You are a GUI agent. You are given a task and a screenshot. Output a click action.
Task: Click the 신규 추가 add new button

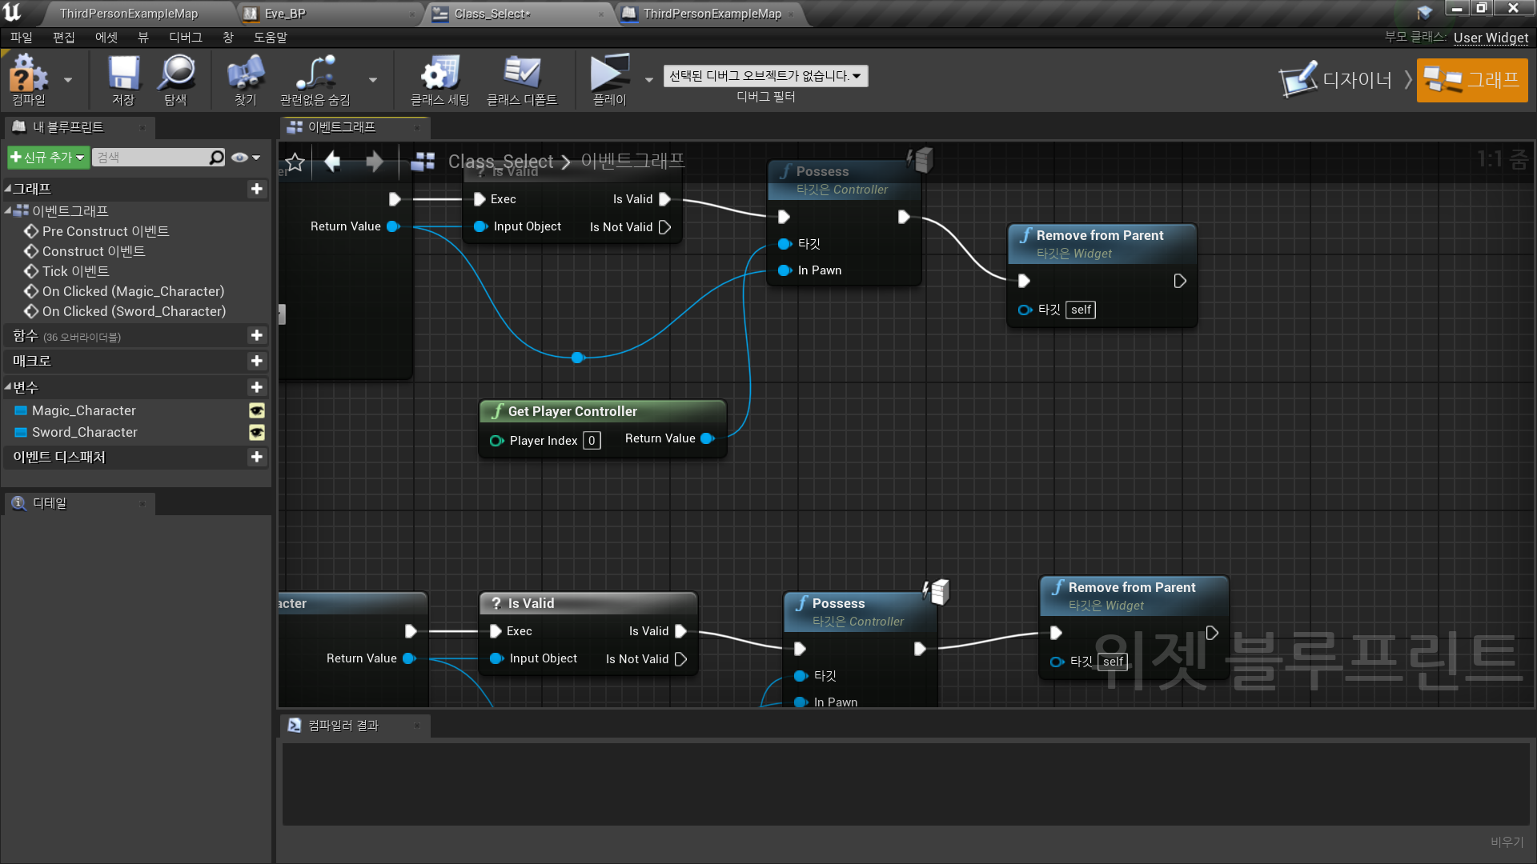(47, 158)
